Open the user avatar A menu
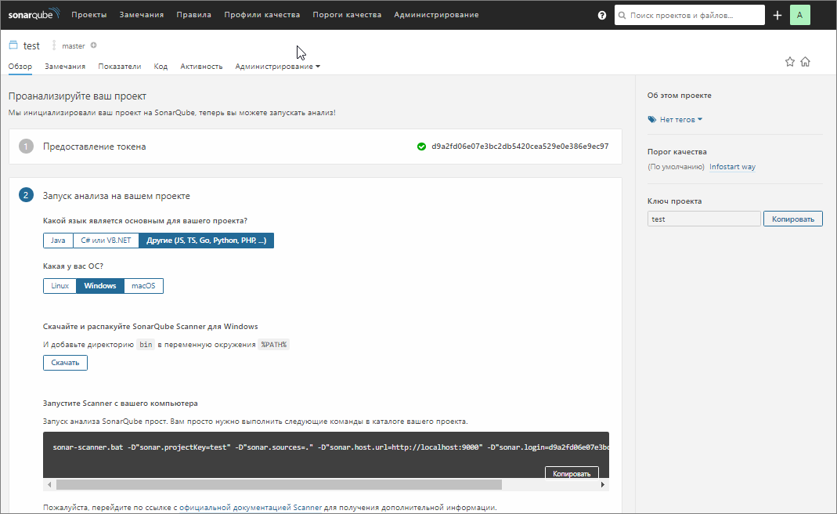The width and height of the screenshot is (837, 514). point(799,15)
